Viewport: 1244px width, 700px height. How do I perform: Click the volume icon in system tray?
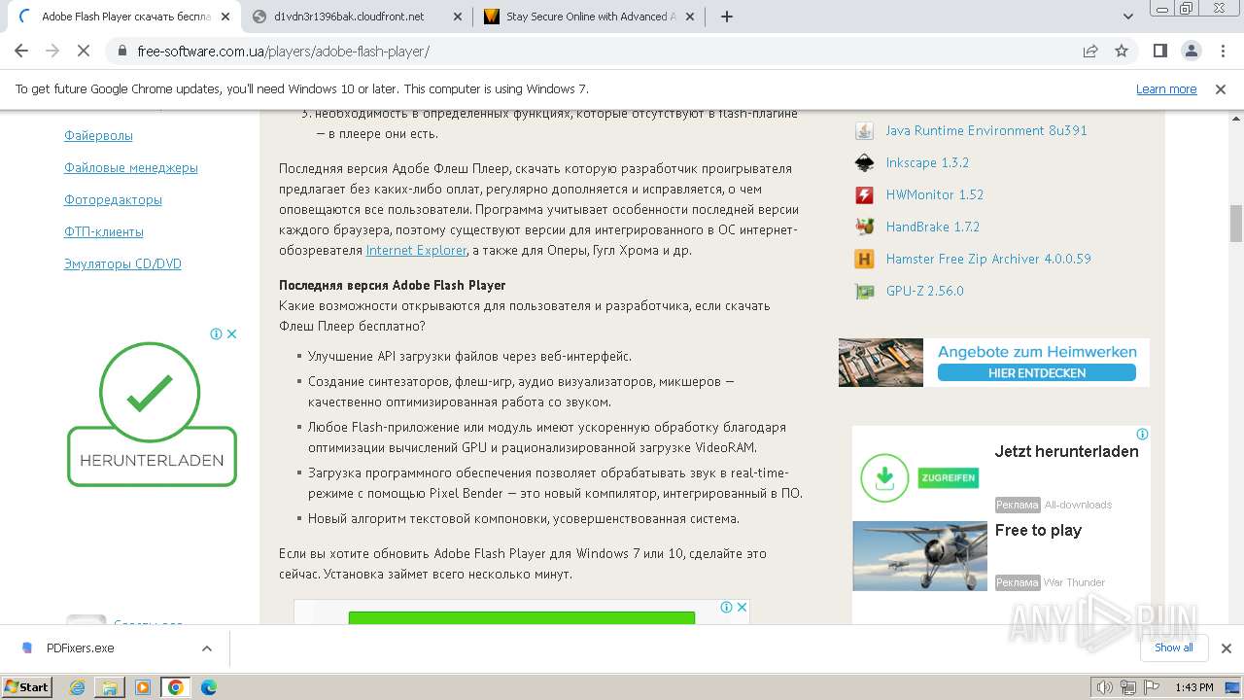(1105, 687)
